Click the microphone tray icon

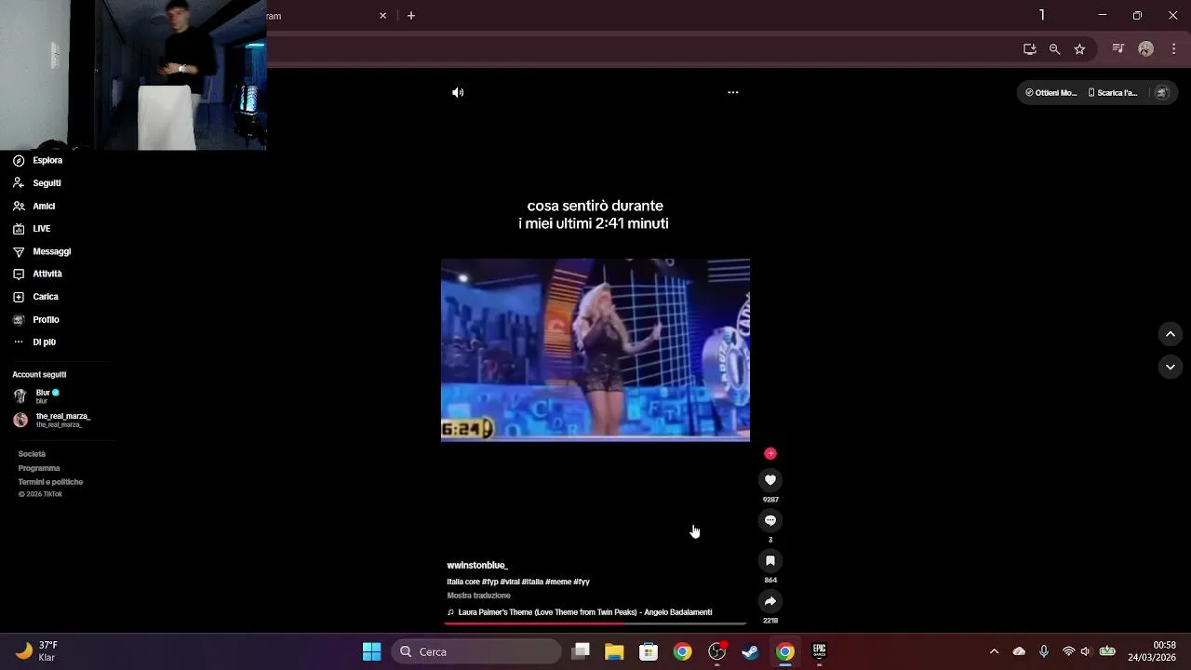(x=1044, y=651)
